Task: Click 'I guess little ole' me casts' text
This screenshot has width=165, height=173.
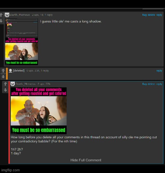Action: tap(71, 21)
